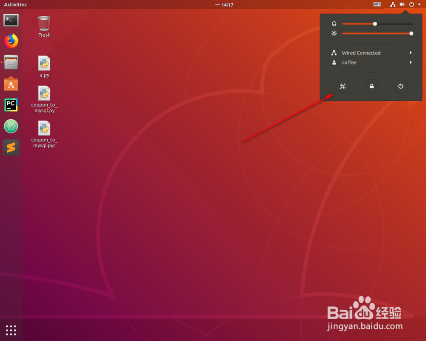The width and height of the screenshot is (426, 341).
Task: Show Applications grid button
Action: (x=11, y=330)
